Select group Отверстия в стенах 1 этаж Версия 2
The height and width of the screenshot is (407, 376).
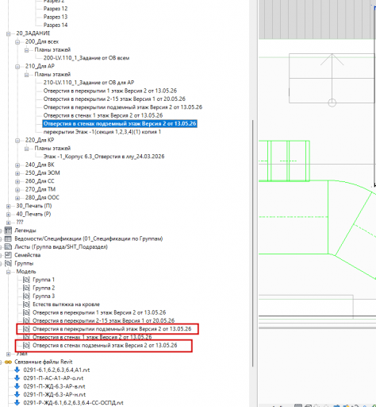click(92, 337)
